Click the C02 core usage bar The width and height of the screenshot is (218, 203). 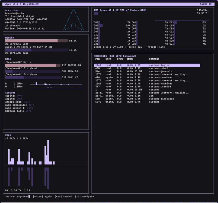pyautogui.click(x=175, y=22)
